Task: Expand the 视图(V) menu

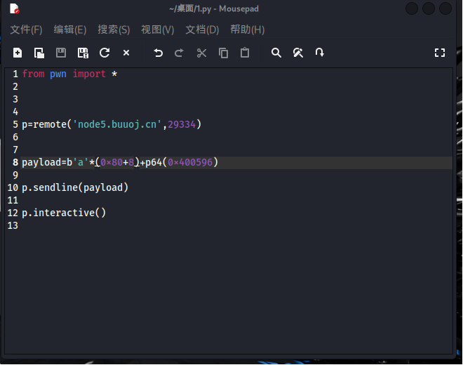Action: pos(157,29)
